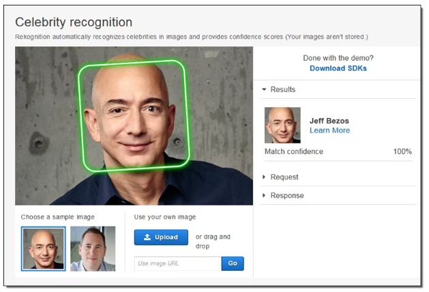Click the upload arrow icon in Upload button
Image resolution: width=429 pixels, height=292 pixels.
[147, 237]
